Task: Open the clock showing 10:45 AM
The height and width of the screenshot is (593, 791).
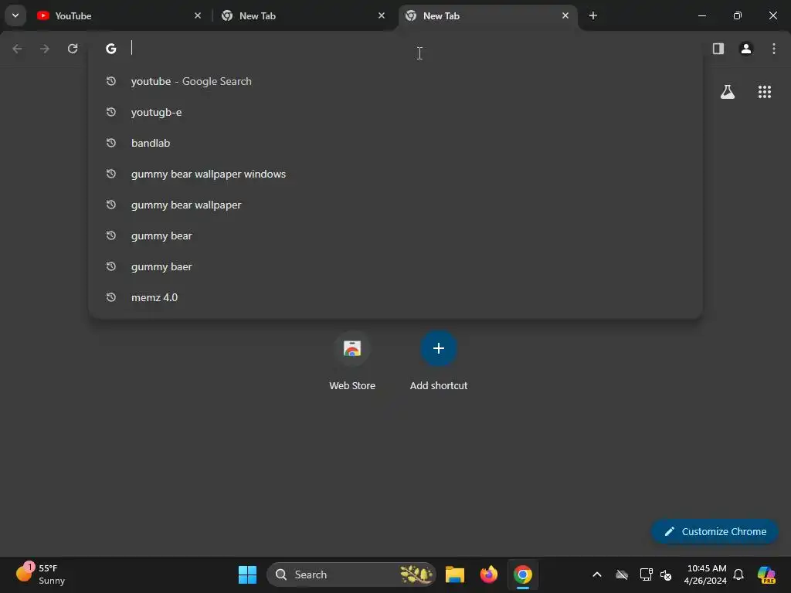Action: click(x=705, y=574)
